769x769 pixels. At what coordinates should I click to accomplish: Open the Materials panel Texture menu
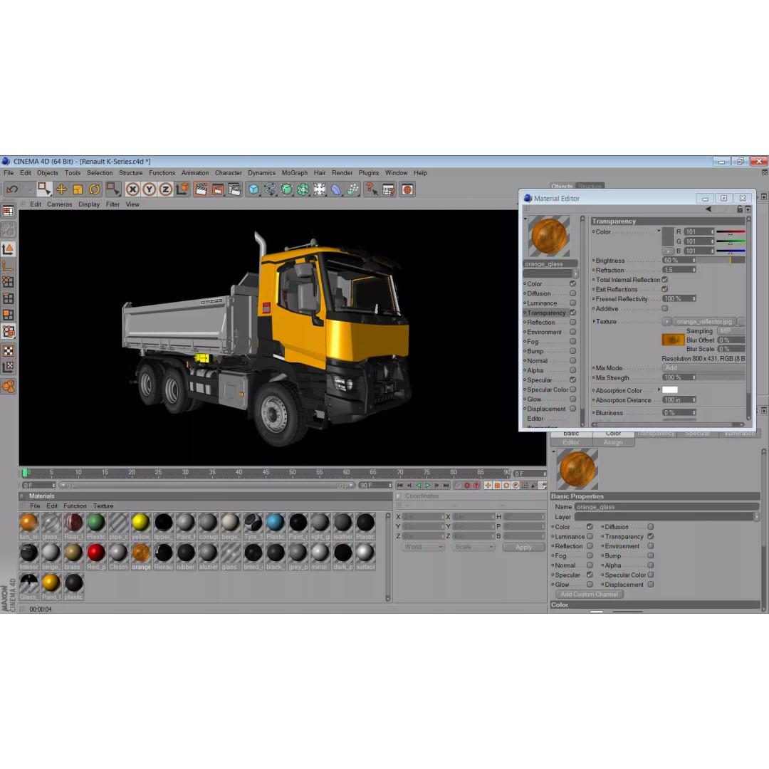(103, 506)
